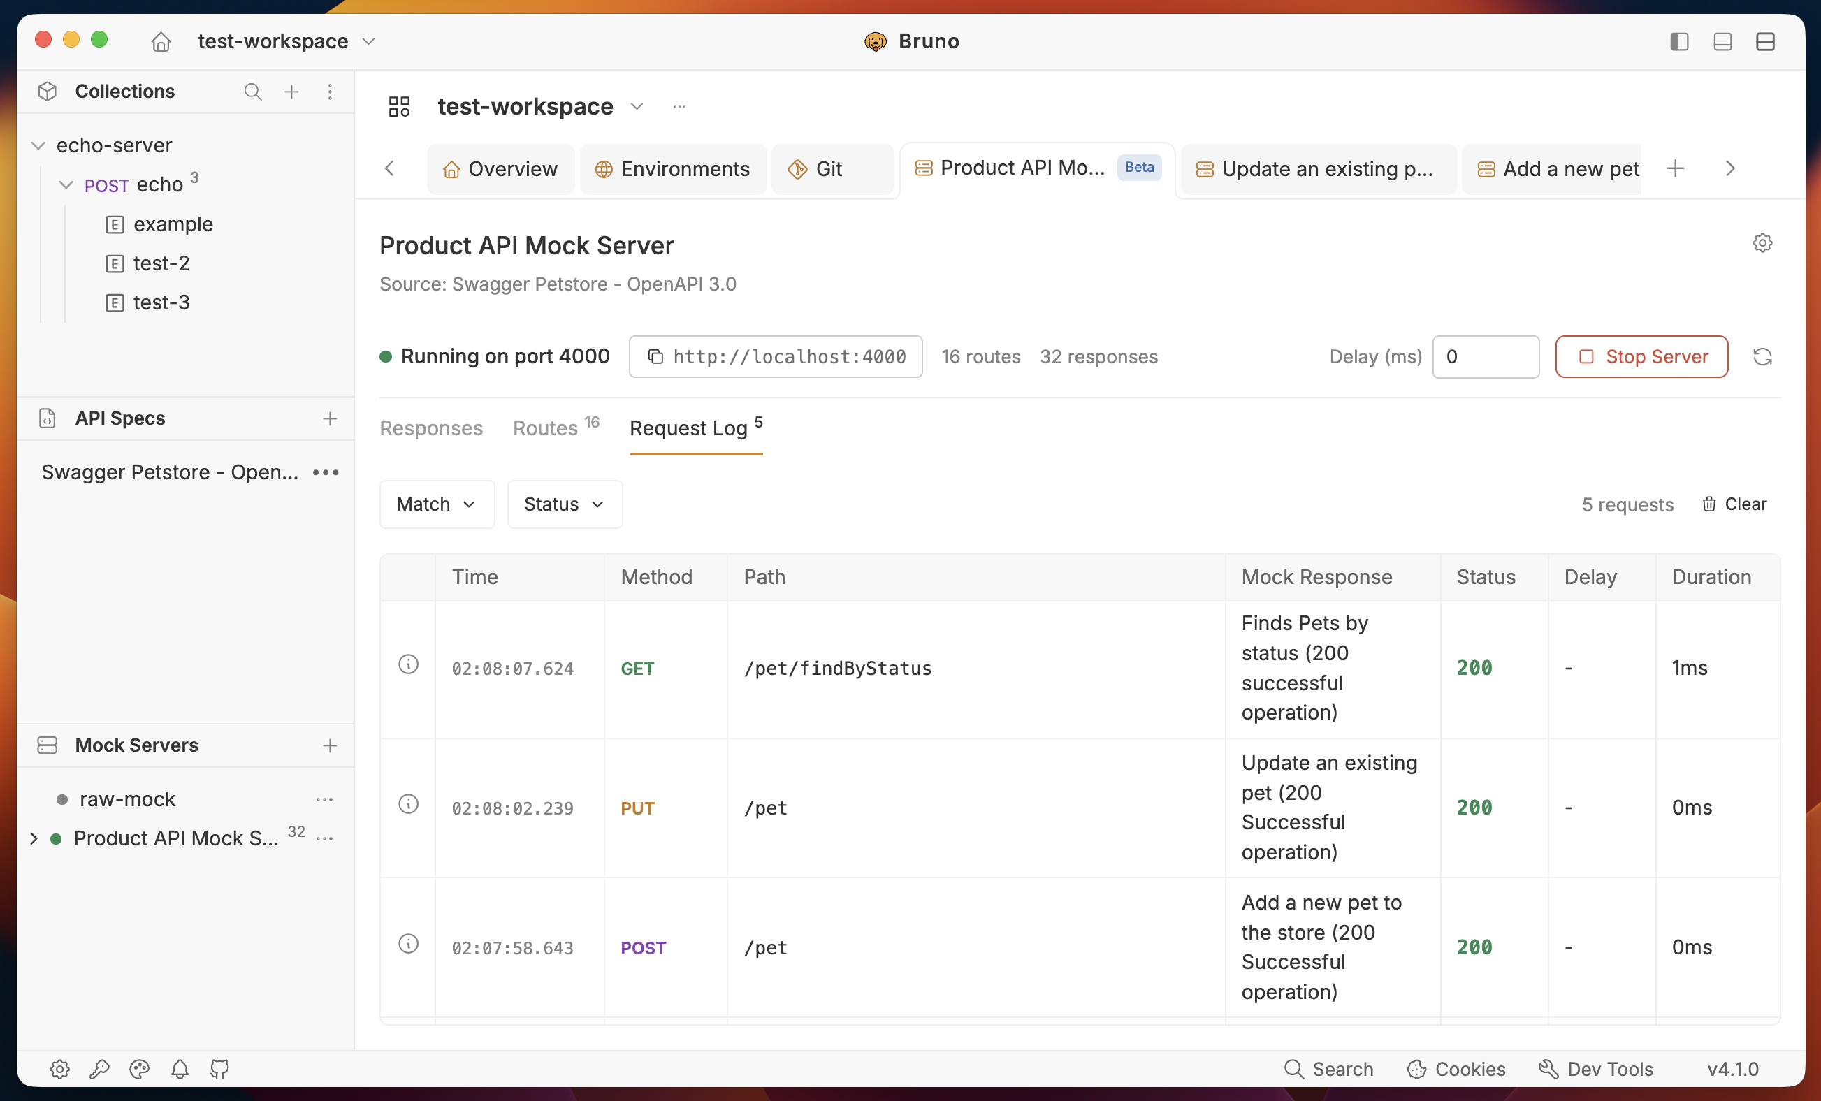Search collections with the magnifier icon
1821x1101 pixels.
tap(253, 92)
